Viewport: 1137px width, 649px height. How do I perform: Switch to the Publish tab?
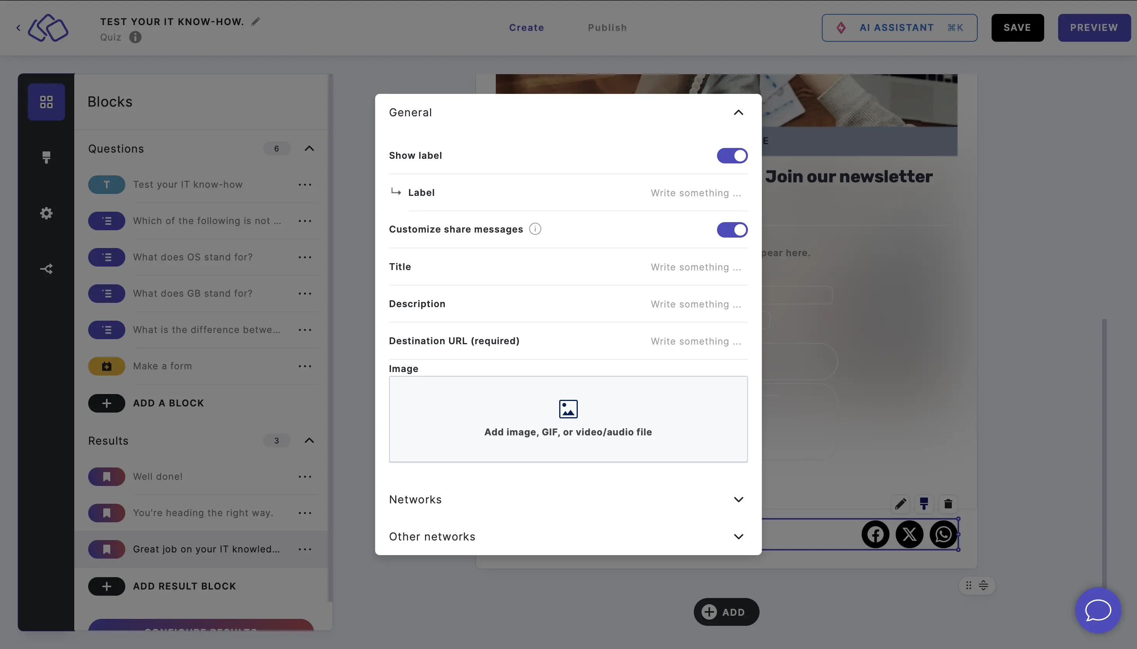pyautogui.click(x=608, y=27)
